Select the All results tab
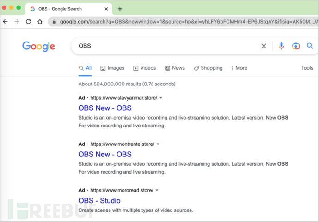319x222 pixels. coord(85,68)
